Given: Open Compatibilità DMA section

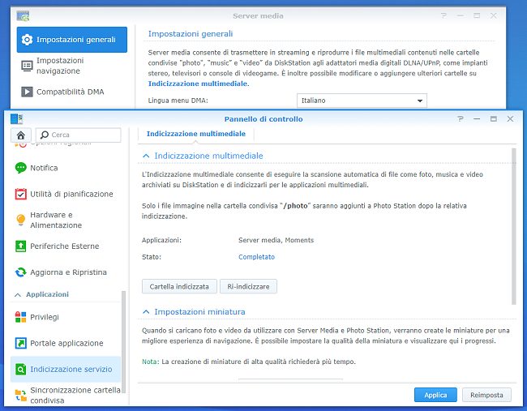Looking at the screenshot, I should coord(71,92).
